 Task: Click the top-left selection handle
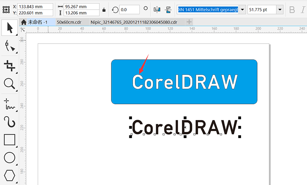point(130,118)
